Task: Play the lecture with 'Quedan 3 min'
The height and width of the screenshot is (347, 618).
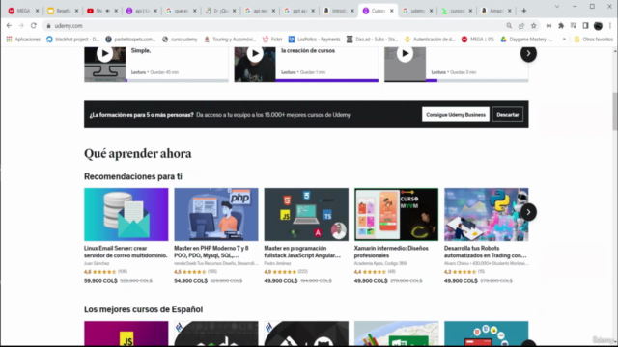Action: (x=405, y=54)
